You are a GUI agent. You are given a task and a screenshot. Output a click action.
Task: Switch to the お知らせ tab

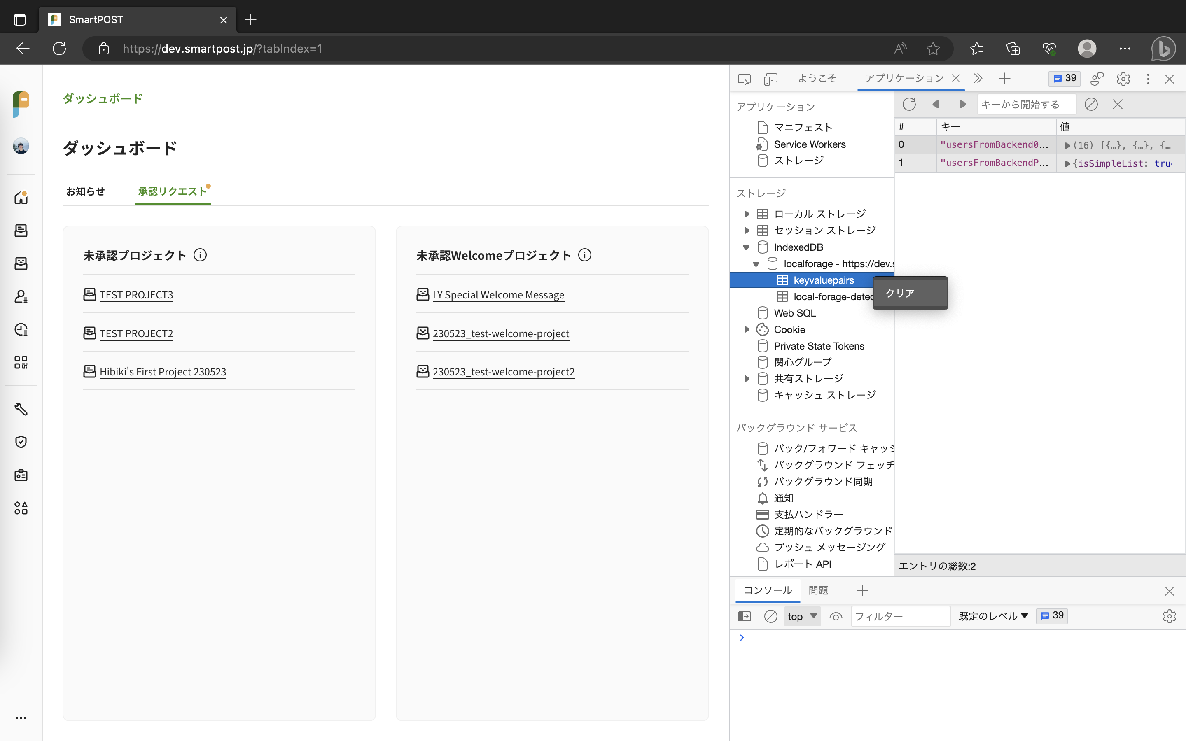pos(85,191)
